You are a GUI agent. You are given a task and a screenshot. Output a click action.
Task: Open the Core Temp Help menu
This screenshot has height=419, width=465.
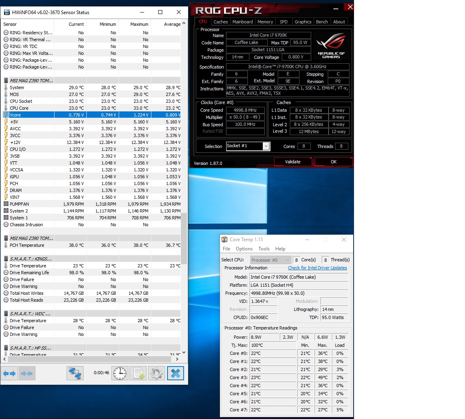tap(280, 248)
